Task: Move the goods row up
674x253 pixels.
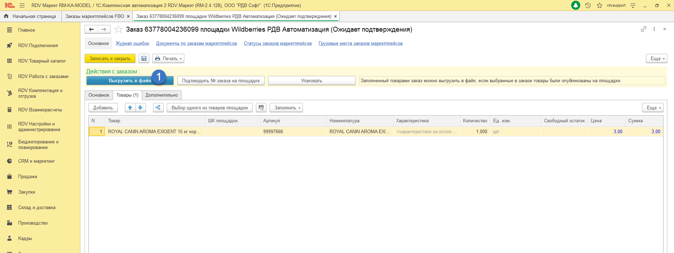Action: click(130, 108)
